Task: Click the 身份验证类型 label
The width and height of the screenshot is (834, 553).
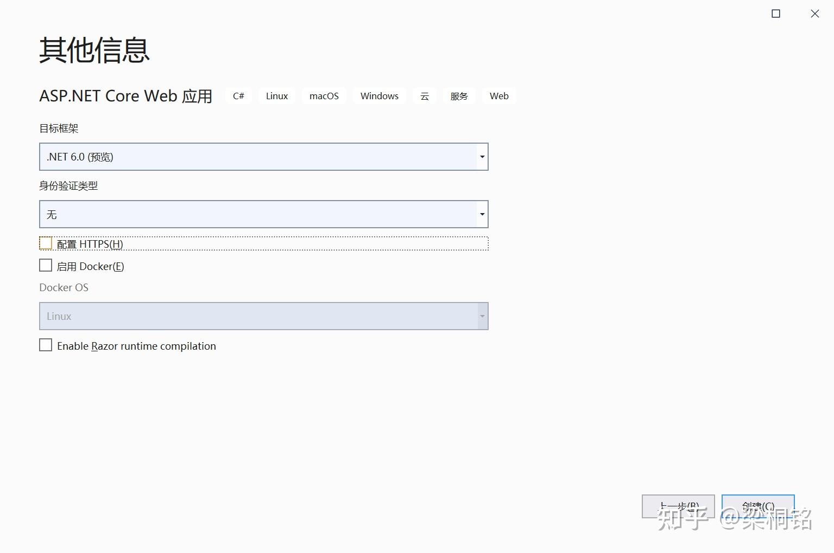Action: tap(68, 186)
